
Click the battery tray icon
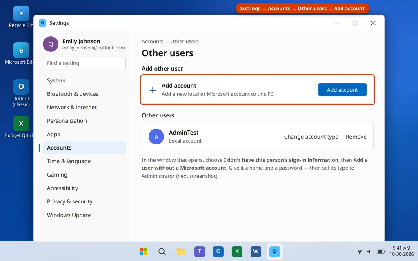[x=381, y=252]
